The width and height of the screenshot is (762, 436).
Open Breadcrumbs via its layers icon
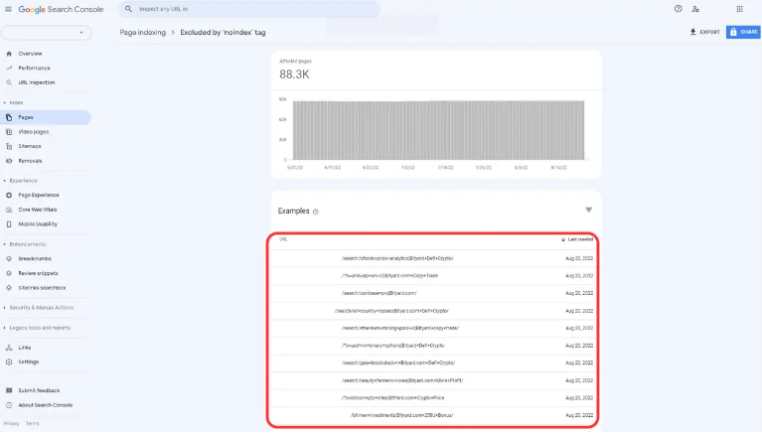(x=9, y=258)
